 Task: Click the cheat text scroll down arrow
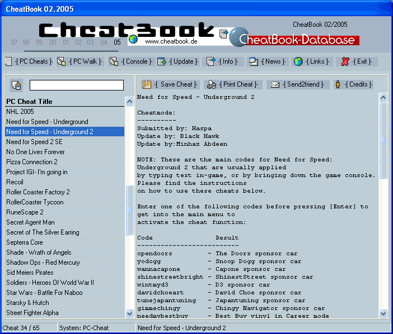point(383,313)
